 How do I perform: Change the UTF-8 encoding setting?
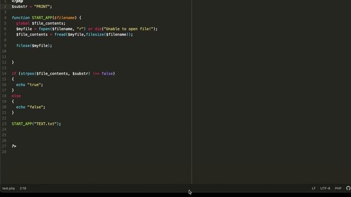(325, 188)
